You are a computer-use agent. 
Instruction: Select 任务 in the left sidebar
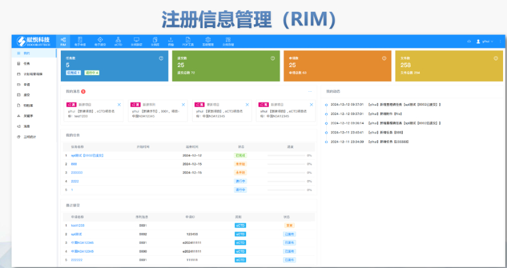point(27,64)
